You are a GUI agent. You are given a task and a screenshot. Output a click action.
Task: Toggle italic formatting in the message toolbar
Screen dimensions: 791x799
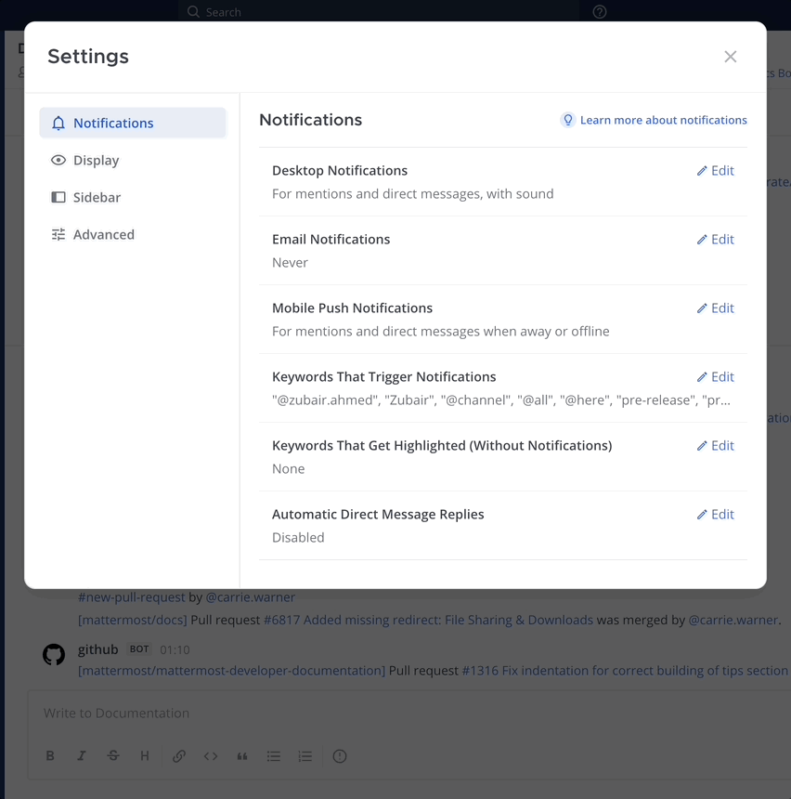tap(81, 755)
